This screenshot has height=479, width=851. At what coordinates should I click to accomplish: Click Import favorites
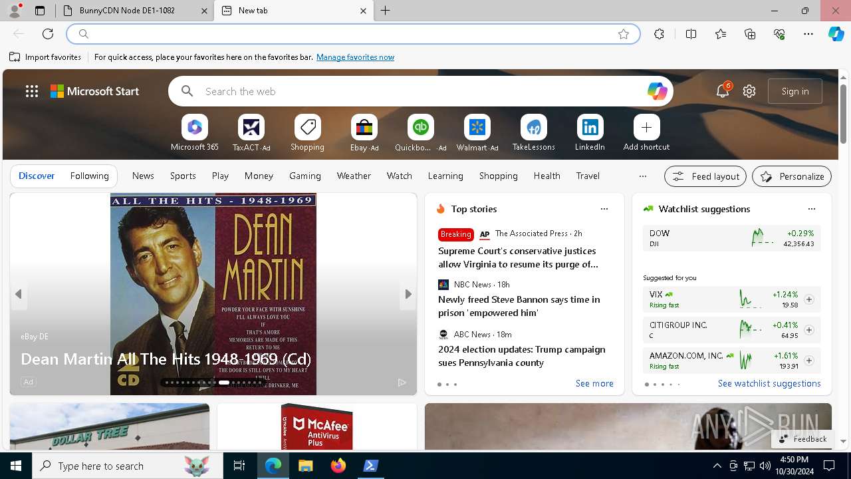click(45, 57)
